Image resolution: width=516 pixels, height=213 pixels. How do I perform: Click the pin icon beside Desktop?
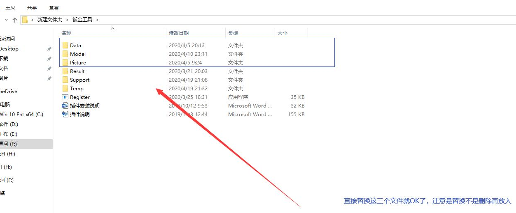(49, 49)
